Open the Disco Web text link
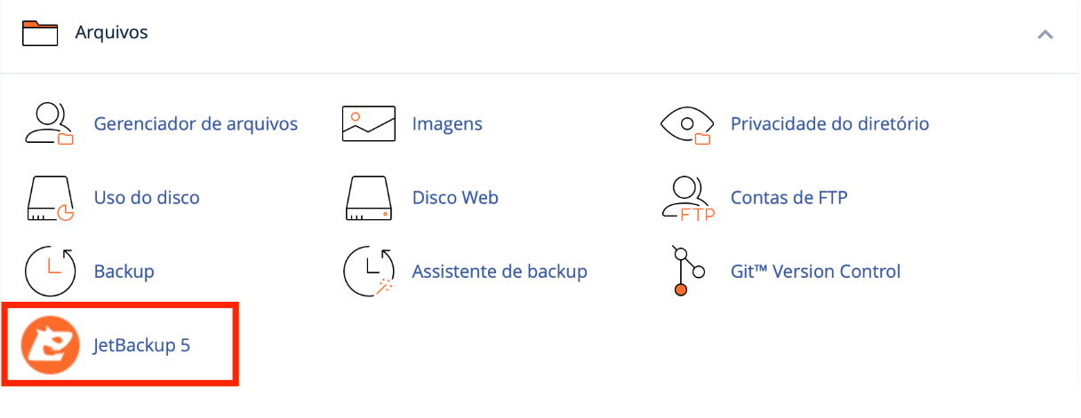1081x418 pixels. click(x=455, y=197)
